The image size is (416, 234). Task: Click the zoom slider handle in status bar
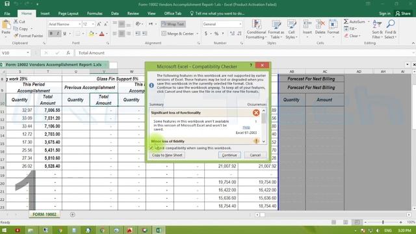tap(383, 222)
